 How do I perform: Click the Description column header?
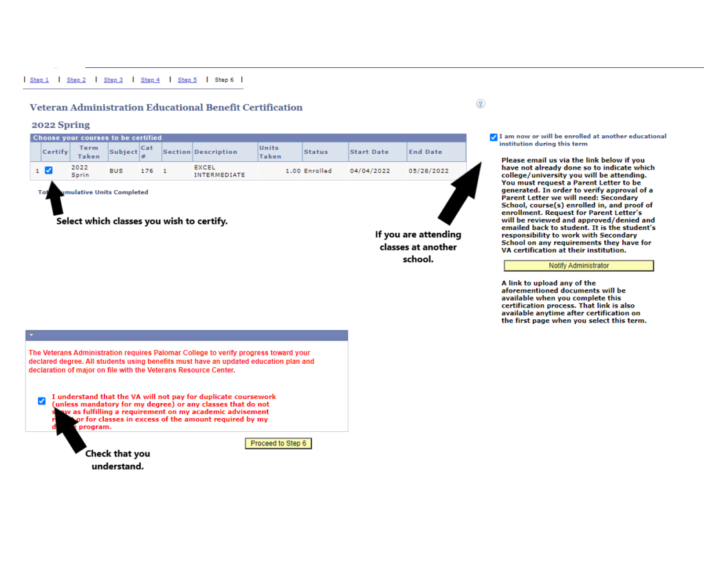pos(215,152)
